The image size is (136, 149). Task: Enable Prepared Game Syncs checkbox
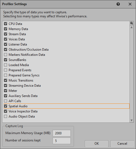click(x=5, y=75)
